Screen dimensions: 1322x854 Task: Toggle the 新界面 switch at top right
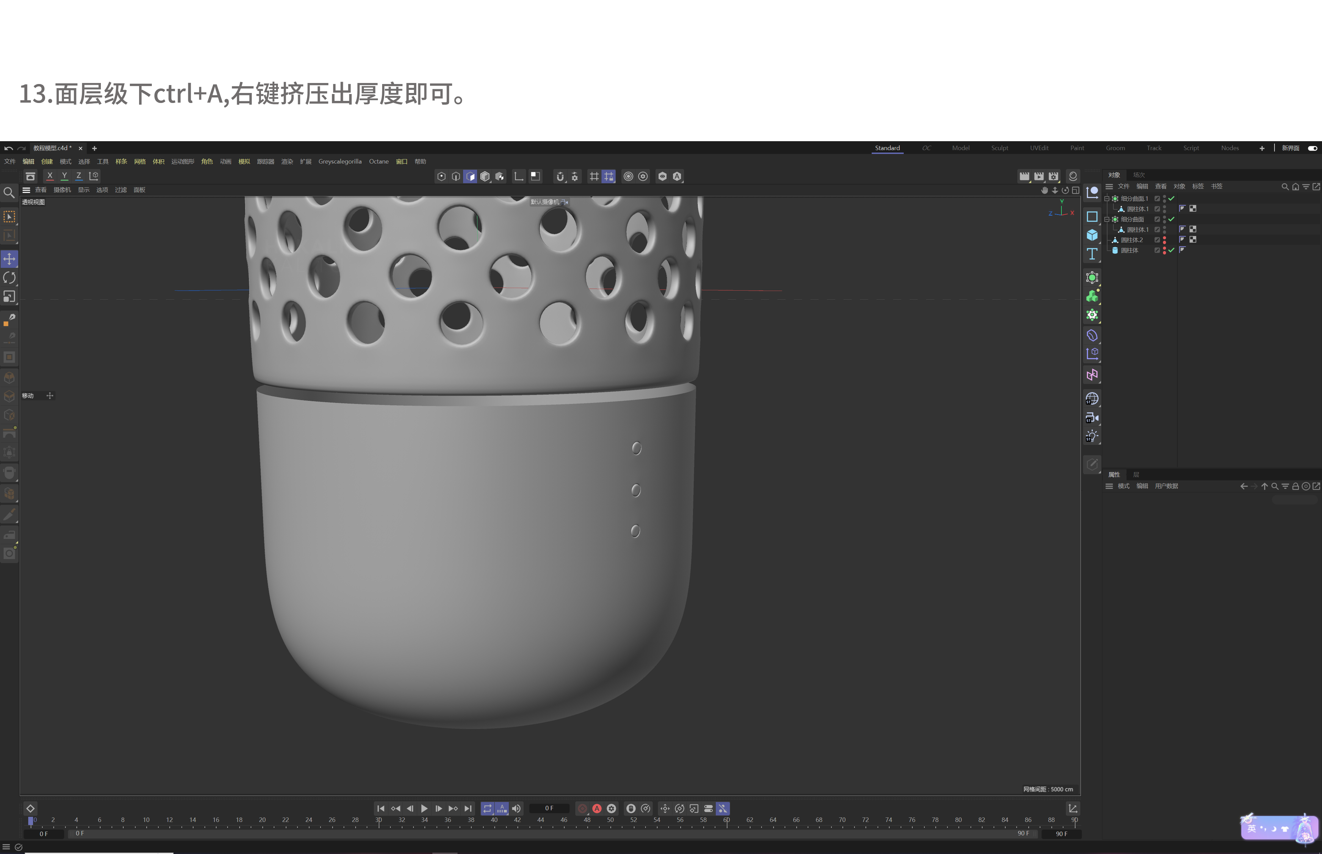coord(1312,148)
